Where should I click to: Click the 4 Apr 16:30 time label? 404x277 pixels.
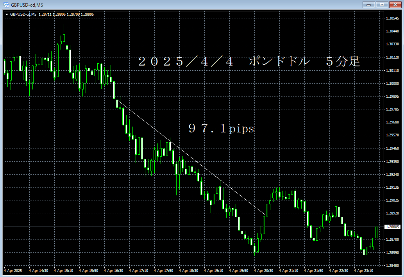(x=113, y=270)
